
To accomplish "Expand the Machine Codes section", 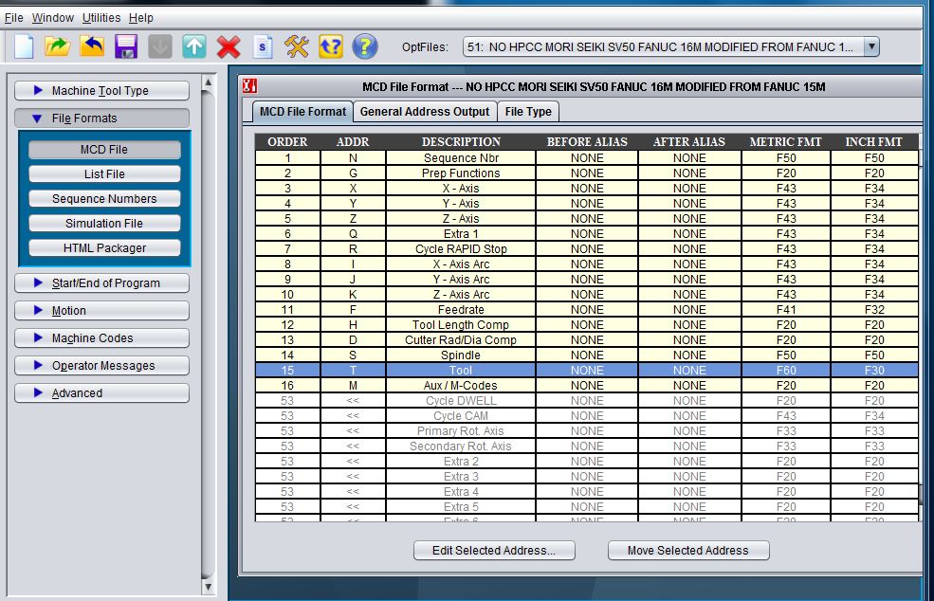I will click(101, 337).
